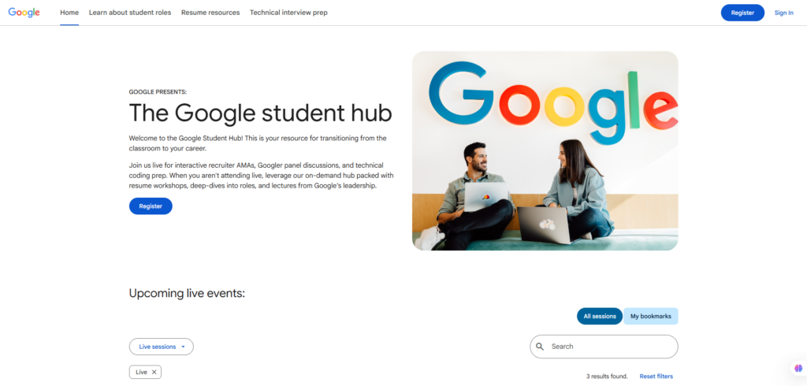Click the '3 results found.' text
The width and height of the screenshot is (807, 386).
607,377
